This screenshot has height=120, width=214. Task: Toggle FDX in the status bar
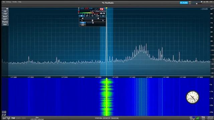point(23,118)
